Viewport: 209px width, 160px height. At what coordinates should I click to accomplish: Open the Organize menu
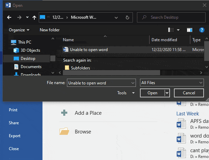pyautogui.click(x=19, y=30)
